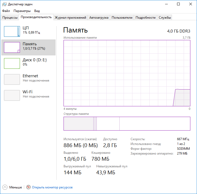
Task: Switch to the Процессы tab
Action: 10,18
